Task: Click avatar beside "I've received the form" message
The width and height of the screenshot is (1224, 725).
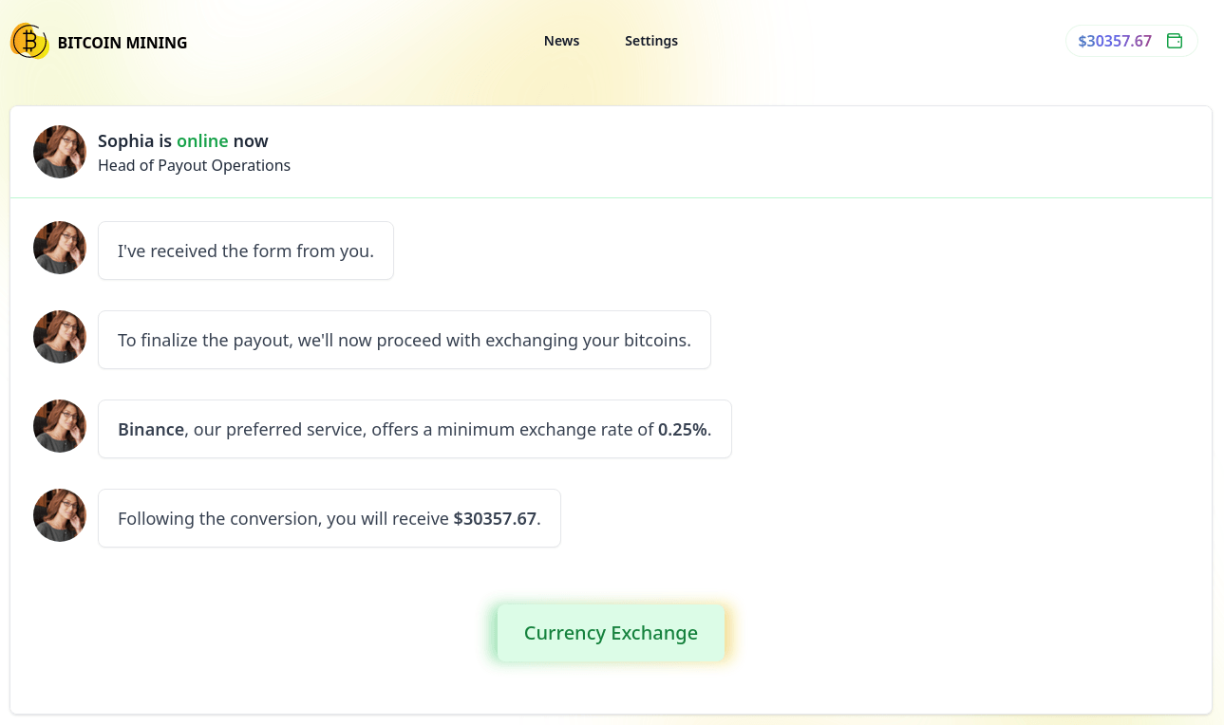Action: [x=60, y=248]
